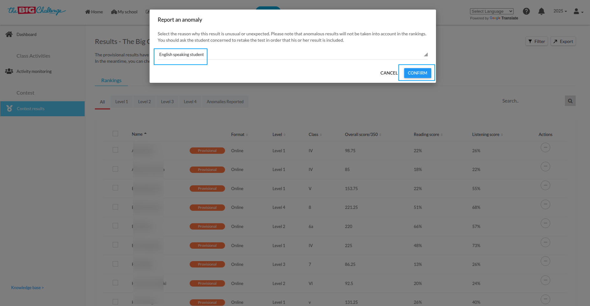Switch to the Level 1 tab
Screen dimensions: 590x306
(x=122, y=102)
